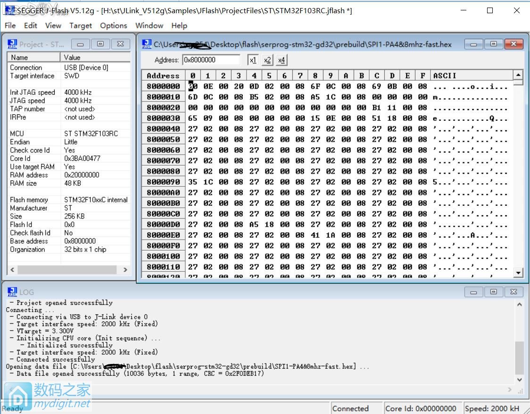Click the J-Flash icon in LOG title
530x414 pixels.
12,292
